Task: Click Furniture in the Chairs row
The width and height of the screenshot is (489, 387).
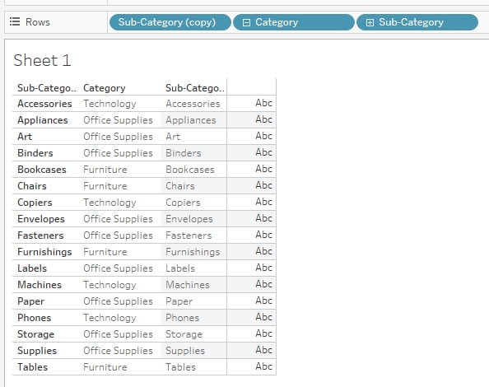Action: click(105, 186)
